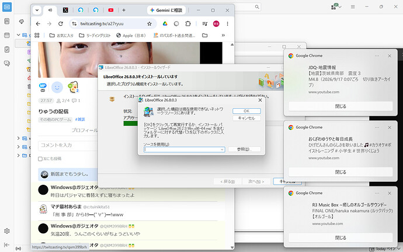The height and width of the screenshot is (252, 403).
Task: Click キャンセル in the LibreOffice network dialog
Action: (246, 118)
